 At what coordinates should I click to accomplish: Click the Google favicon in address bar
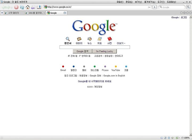(45, 7)
